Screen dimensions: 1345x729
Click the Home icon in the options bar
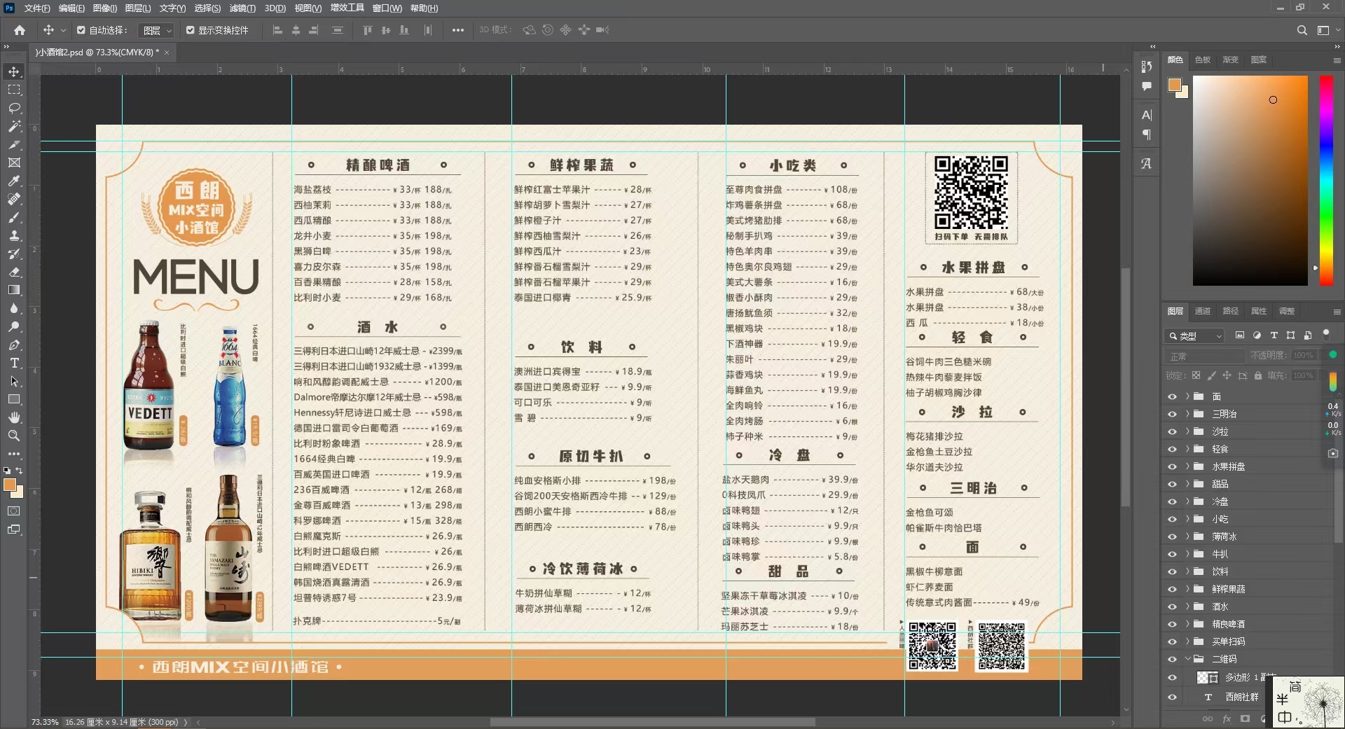(x=19, y=30)
